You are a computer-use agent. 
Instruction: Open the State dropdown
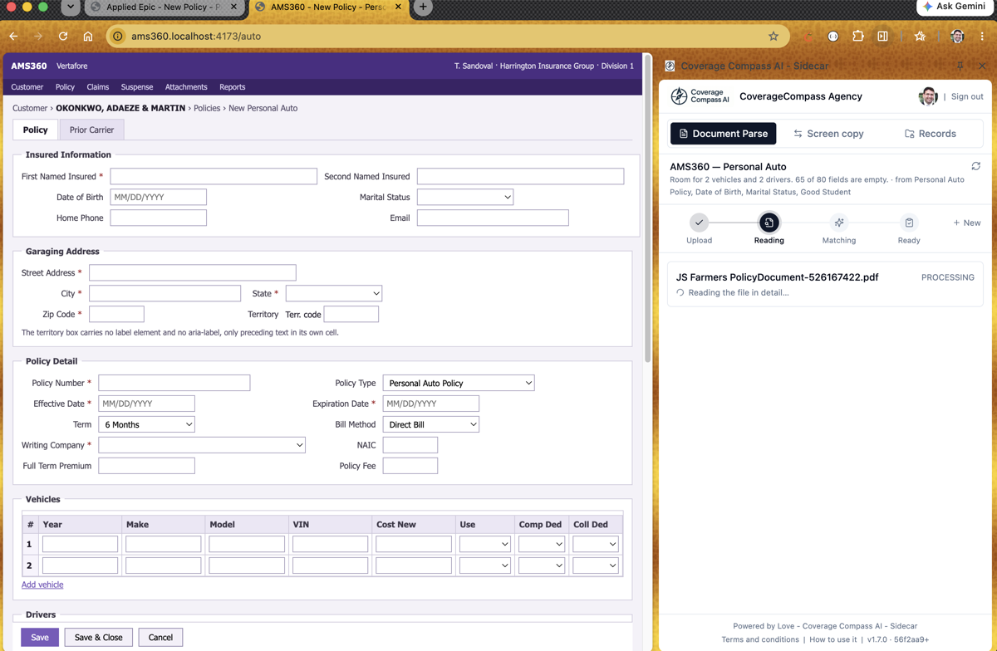(333, 293)
